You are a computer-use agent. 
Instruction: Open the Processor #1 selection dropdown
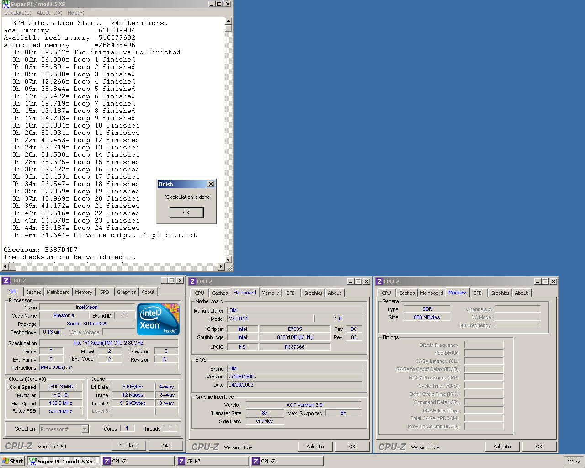tap(85, 429)
